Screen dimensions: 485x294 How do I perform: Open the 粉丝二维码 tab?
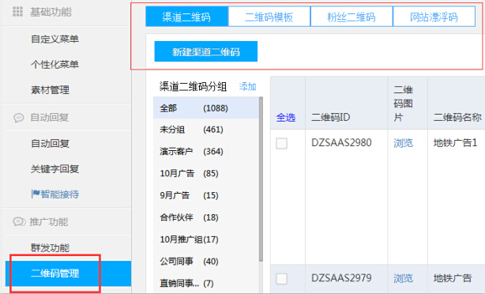(352, 17)
